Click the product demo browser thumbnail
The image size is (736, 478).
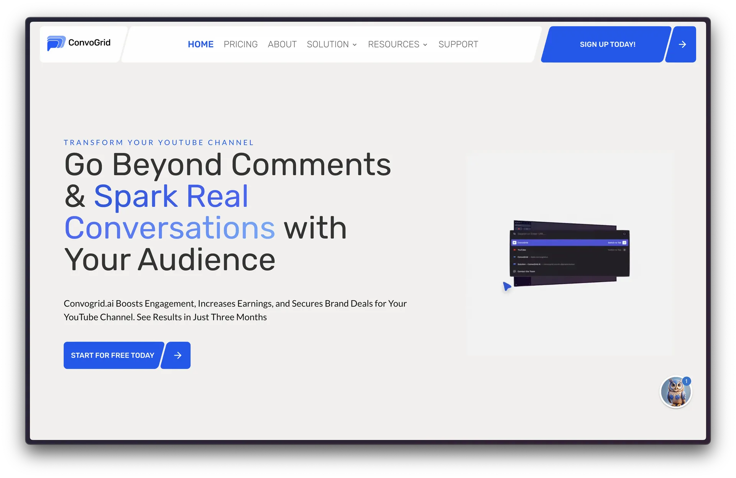pos(570,254)
